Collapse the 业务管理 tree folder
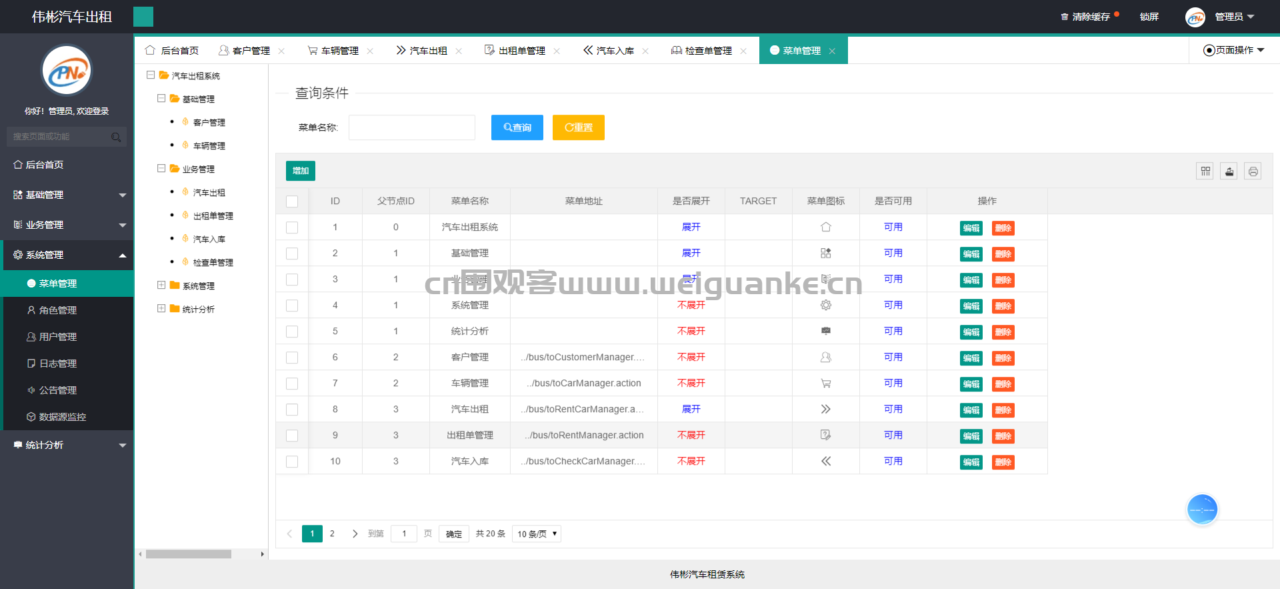 (x=161, y=169)
